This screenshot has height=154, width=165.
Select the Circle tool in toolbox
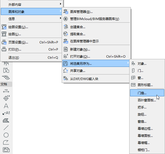click(6, 135)
